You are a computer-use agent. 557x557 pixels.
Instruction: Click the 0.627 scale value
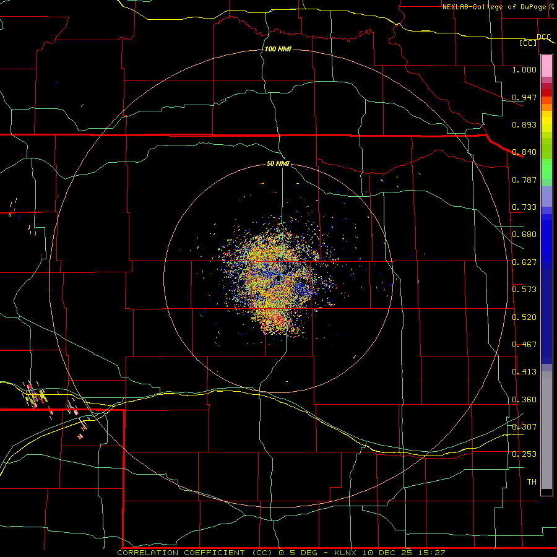(x=524, y=262)
